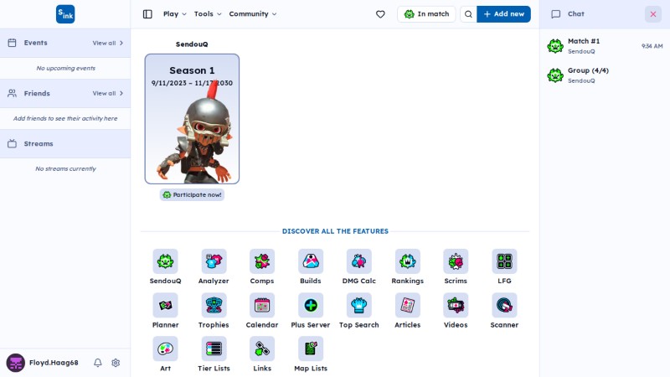Open the Plus Server icon
This screenshot has width=670, height=377.
(x=311, y=305)
